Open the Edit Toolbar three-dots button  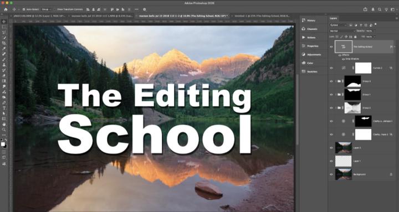[4, 135]
